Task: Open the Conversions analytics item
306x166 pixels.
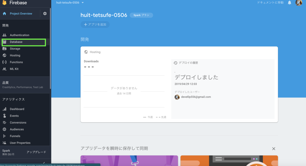Action: tap(18, 123)
